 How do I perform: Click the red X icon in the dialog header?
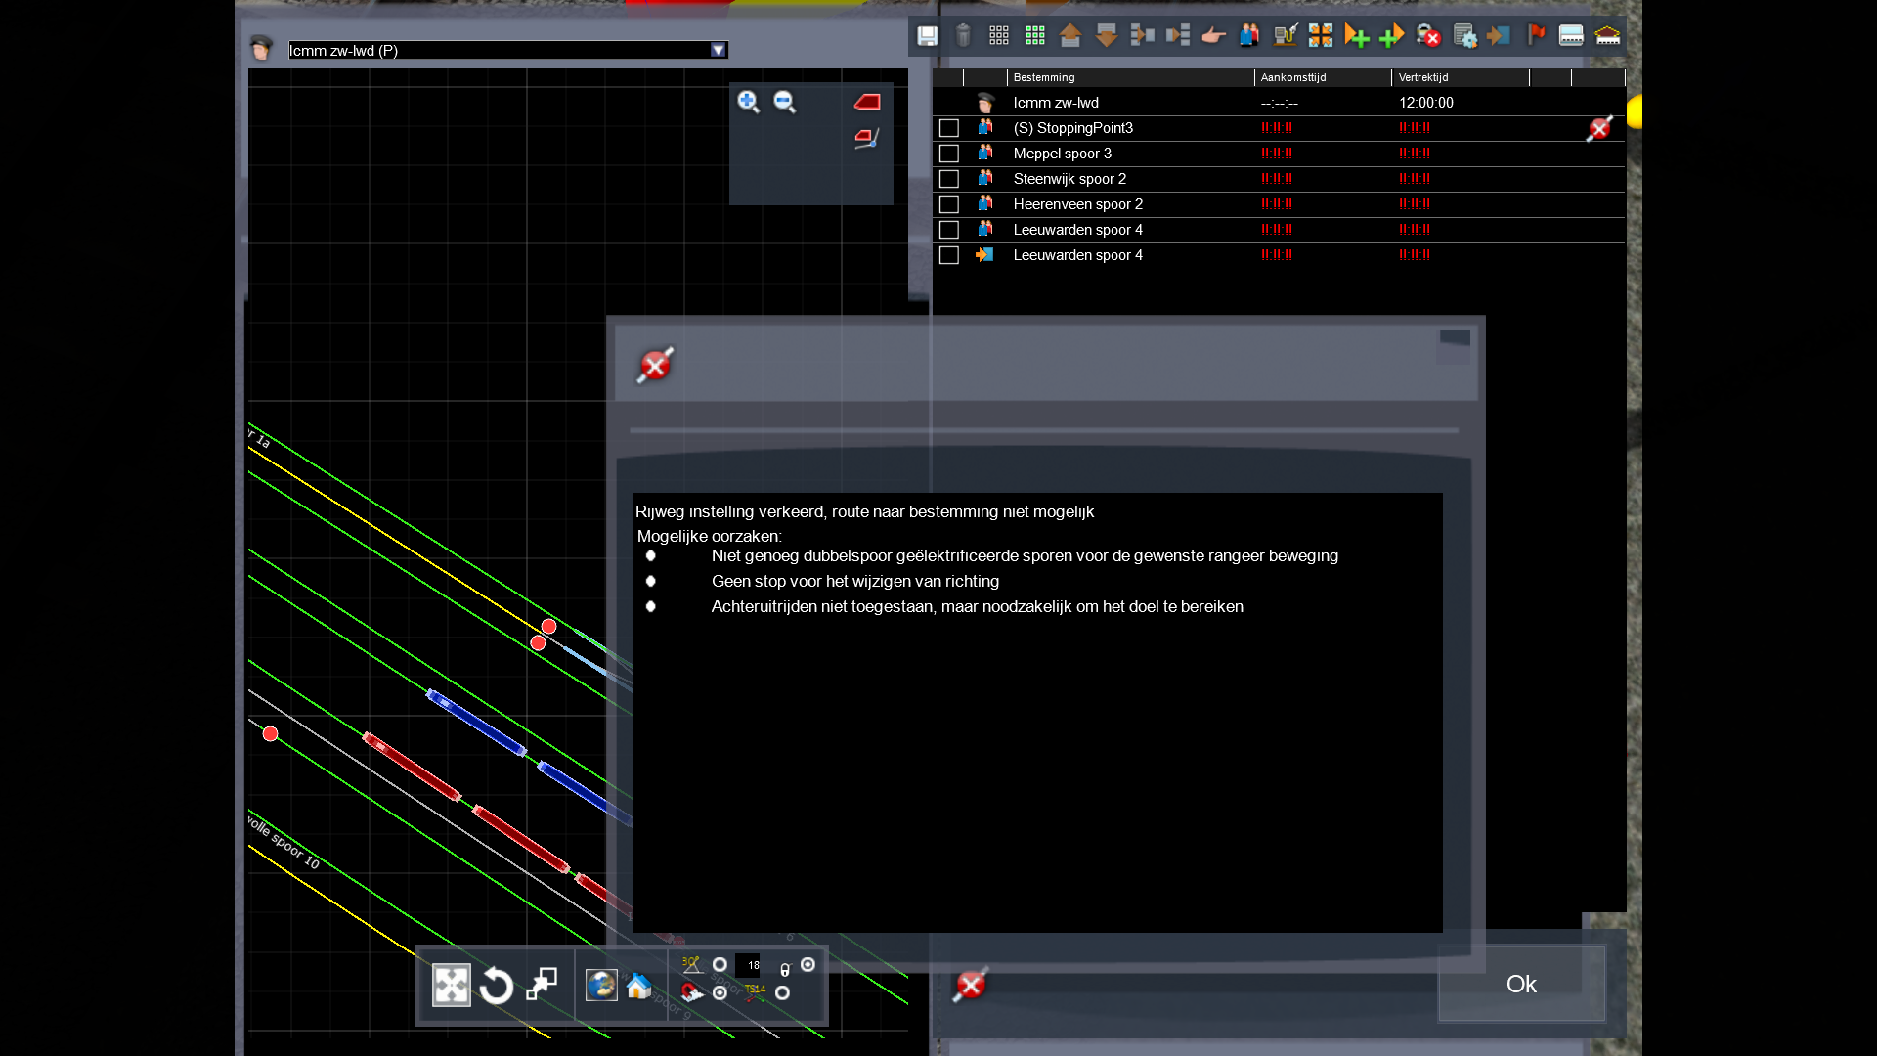(655, 366)
